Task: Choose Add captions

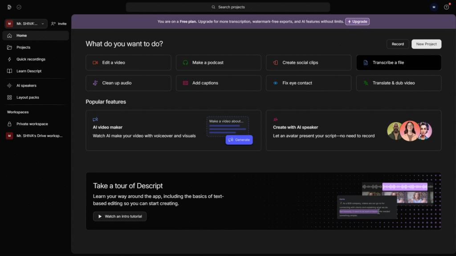Action: [218, 83]
